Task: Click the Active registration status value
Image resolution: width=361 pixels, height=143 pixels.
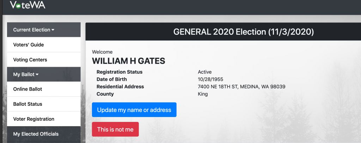Action: (205, 72)
